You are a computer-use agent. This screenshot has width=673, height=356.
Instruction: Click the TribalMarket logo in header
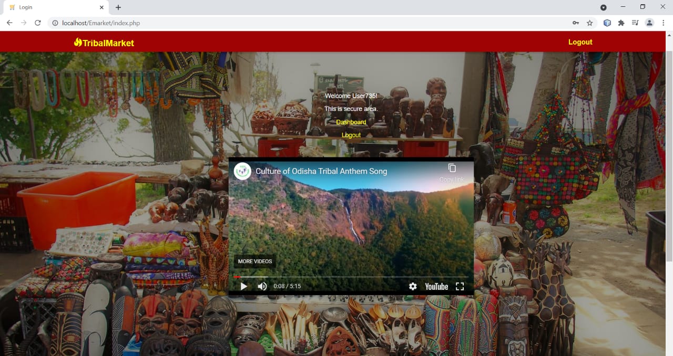[104, 43]
